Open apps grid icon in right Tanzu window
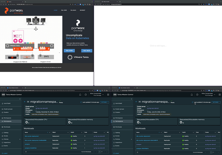 tap(220, 95)
